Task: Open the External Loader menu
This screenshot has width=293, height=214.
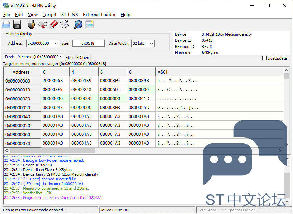Action: point(99,15)
